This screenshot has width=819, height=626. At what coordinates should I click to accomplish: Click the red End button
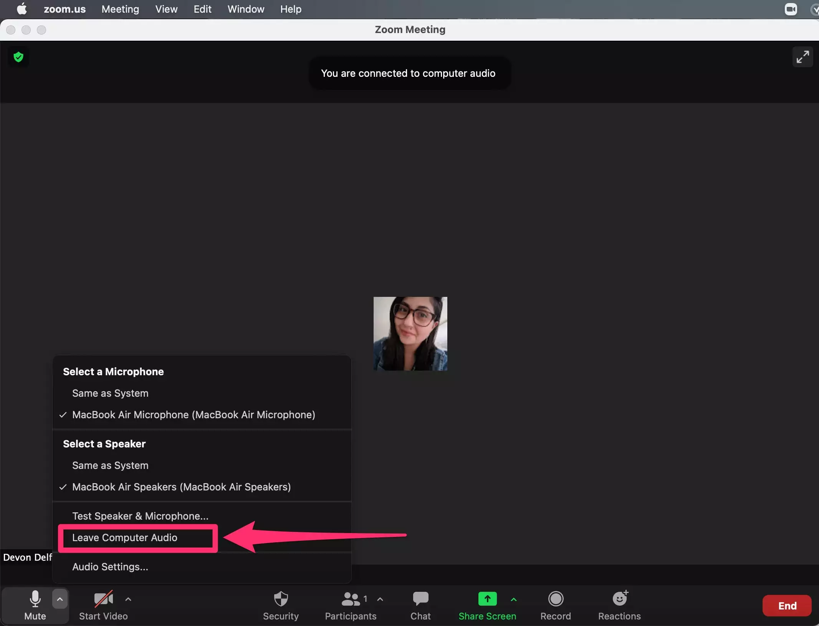(787, 606)
